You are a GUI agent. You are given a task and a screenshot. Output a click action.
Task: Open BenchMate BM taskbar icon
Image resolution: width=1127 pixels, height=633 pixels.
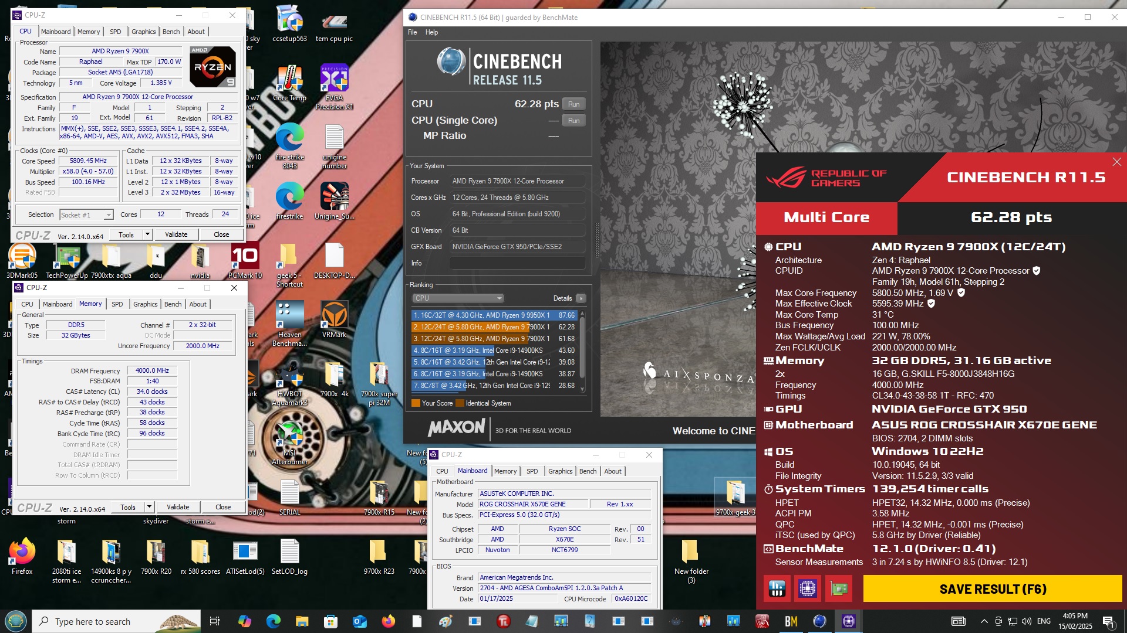pos(791,621)
